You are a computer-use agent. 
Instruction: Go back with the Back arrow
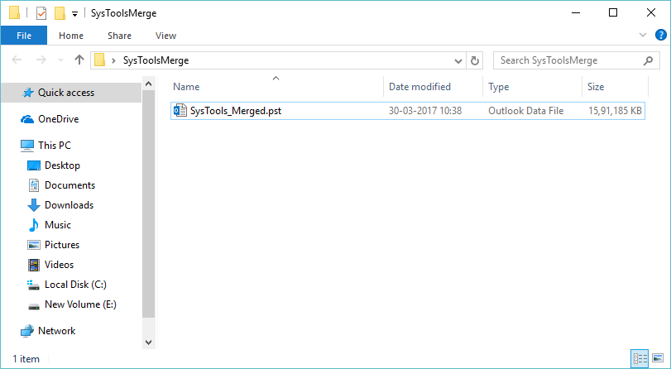[x=17, y=60]
